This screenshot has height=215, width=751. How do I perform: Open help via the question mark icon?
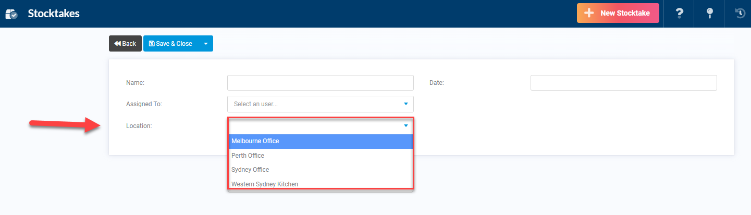679,14
